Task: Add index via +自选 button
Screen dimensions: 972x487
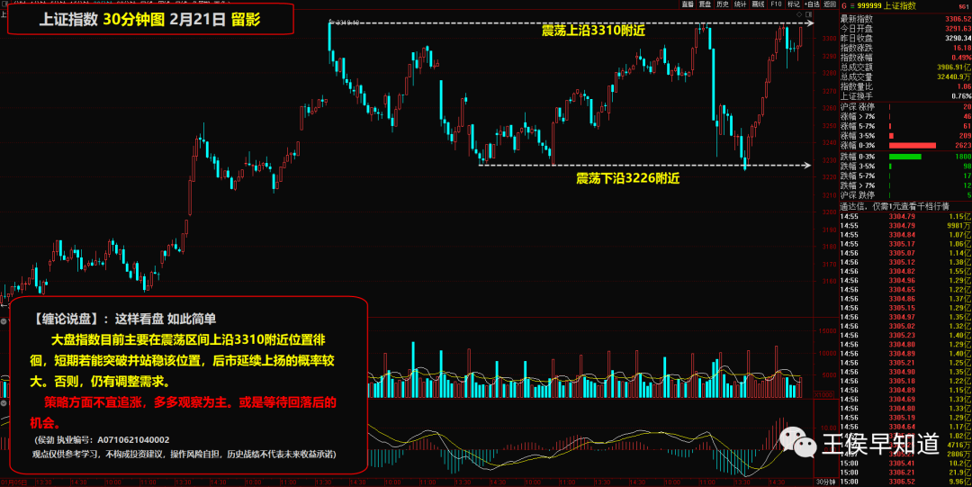Action: point(813,5)
